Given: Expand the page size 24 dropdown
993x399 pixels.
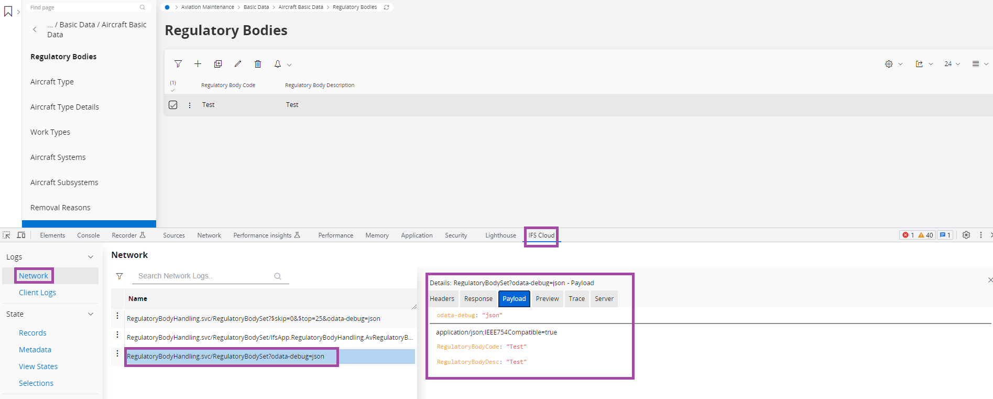Looking at the screenshot, I should pyautogui.click(x=952, y=64).
